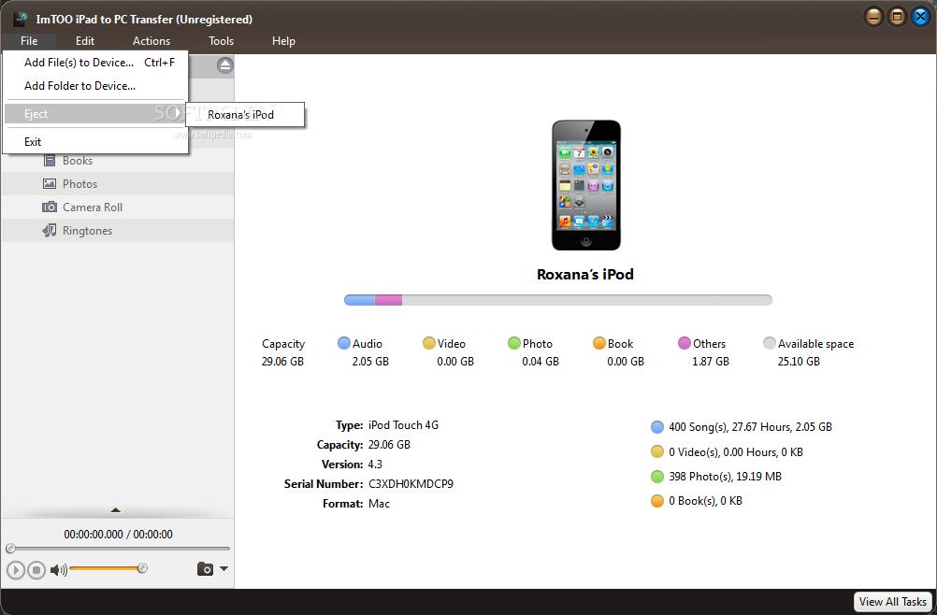
Task: Take a snapshot with camera icon
Action: [205, 569]
